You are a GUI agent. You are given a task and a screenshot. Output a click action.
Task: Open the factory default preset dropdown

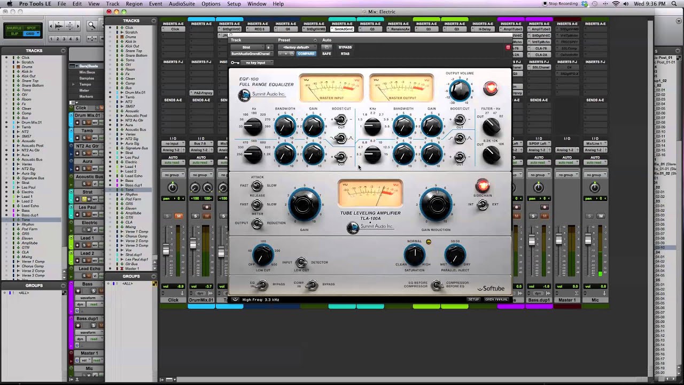pos(297,47)
